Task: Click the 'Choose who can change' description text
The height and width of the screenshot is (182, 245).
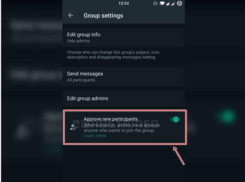Action: tap(113, 55)
